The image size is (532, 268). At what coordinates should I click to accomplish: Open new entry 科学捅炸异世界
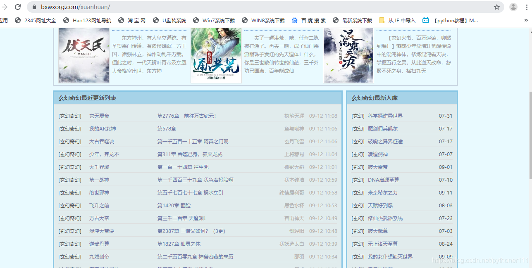coord(385,116)
